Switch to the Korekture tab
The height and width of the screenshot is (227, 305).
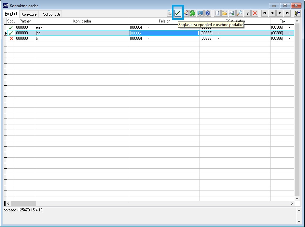29,14
